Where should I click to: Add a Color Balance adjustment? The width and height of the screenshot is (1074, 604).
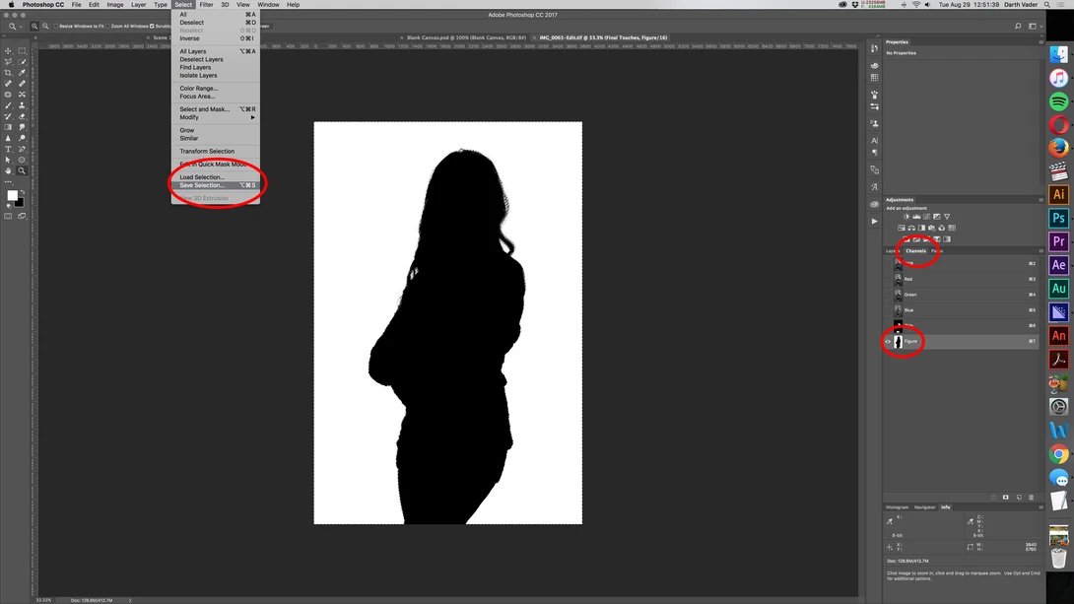(911, 228)
